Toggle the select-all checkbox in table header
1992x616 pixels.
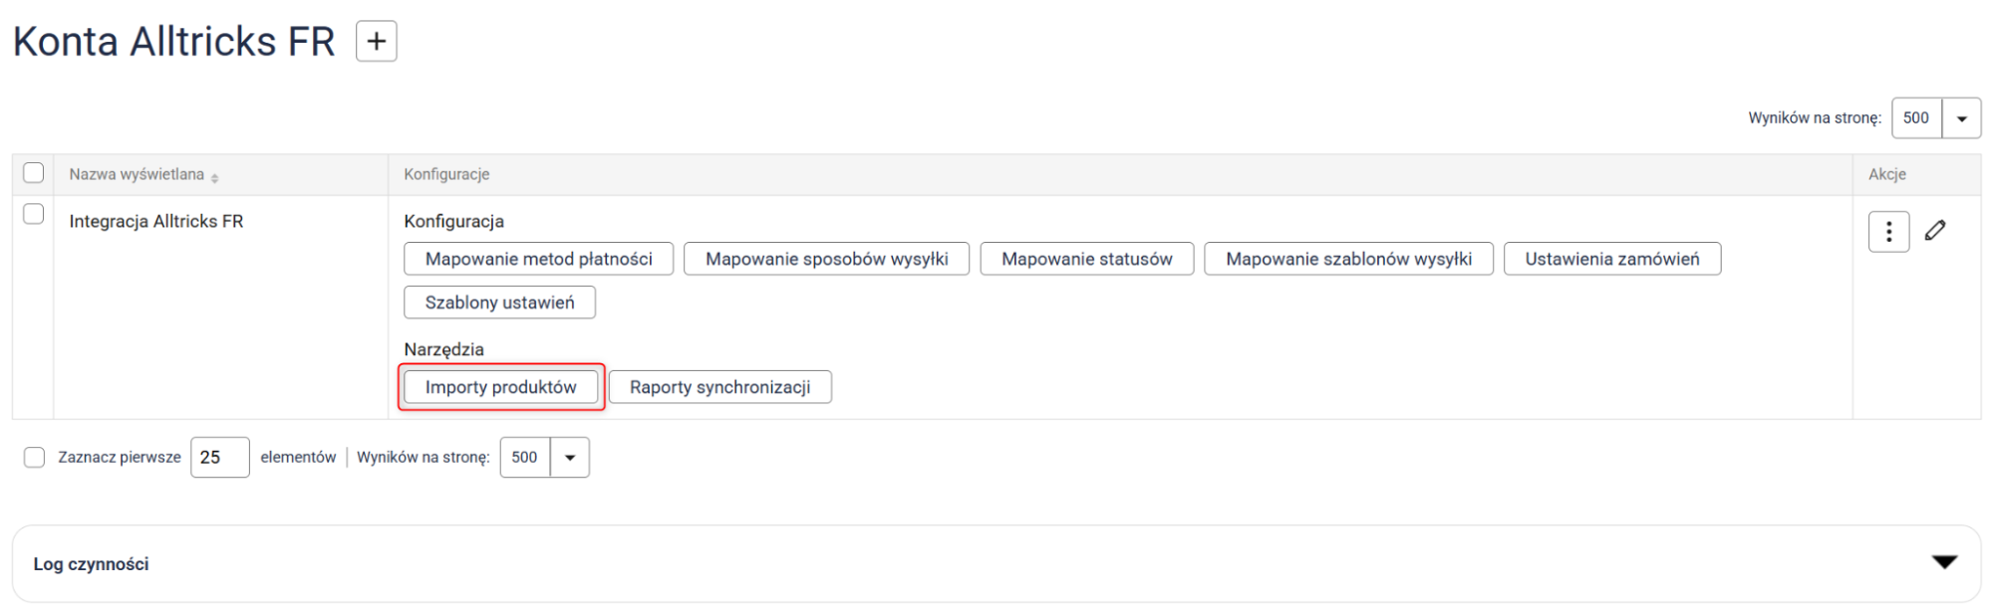(x=34, y=173)
